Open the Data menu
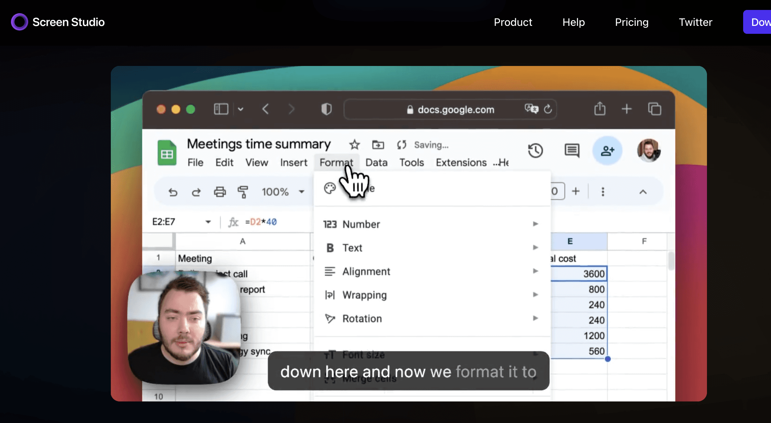The image size is (771, 423). 376,162
